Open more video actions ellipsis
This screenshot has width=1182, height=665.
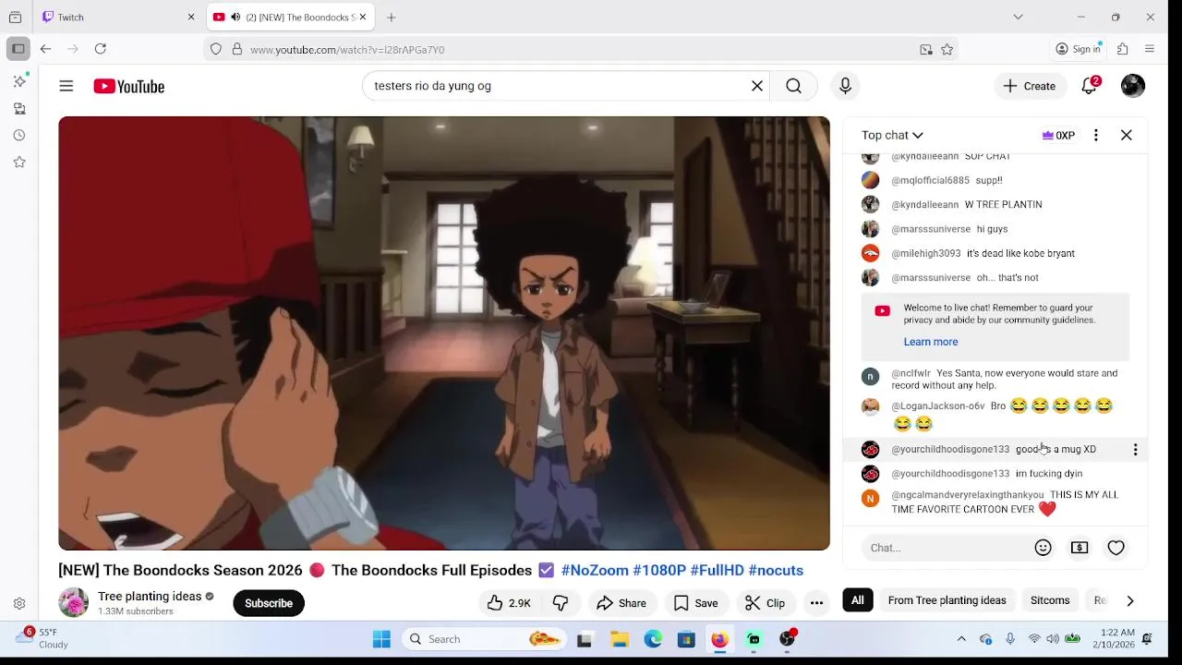click(816, 603)
